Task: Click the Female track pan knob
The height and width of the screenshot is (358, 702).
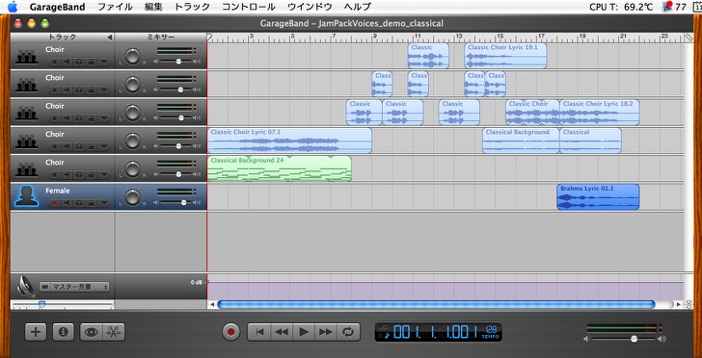Action: pos(132,197)
